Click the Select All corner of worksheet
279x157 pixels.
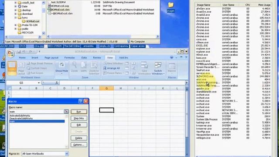[x=9, y=88]
